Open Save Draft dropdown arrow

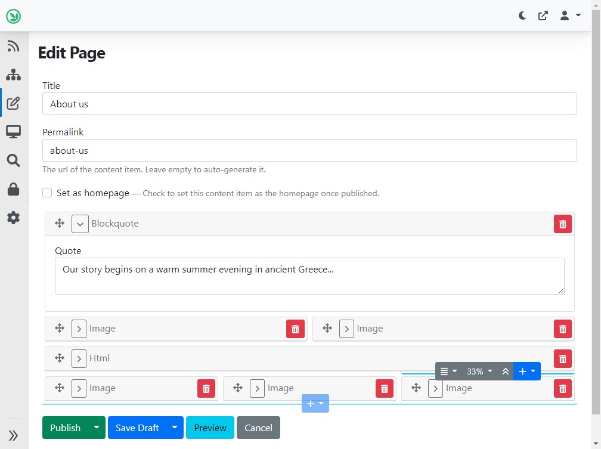coord(175,428)
